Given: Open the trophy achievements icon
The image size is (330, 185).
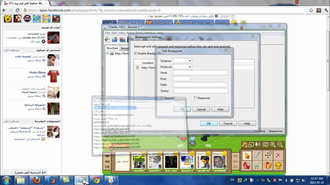Looking at the screenshot, I should (x=278, y=165).
